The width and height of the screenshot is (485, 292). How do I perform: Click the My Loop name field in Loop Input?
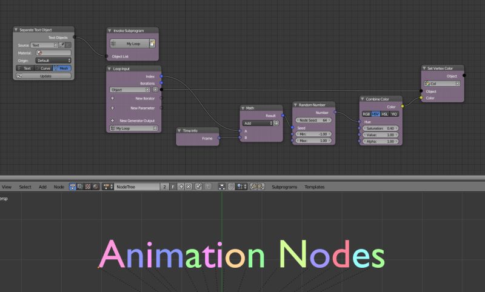click(x=133, y=128)
